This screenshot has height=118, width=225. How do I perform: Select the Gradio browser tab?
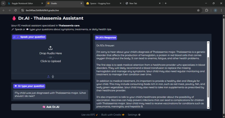coord(65,3)
